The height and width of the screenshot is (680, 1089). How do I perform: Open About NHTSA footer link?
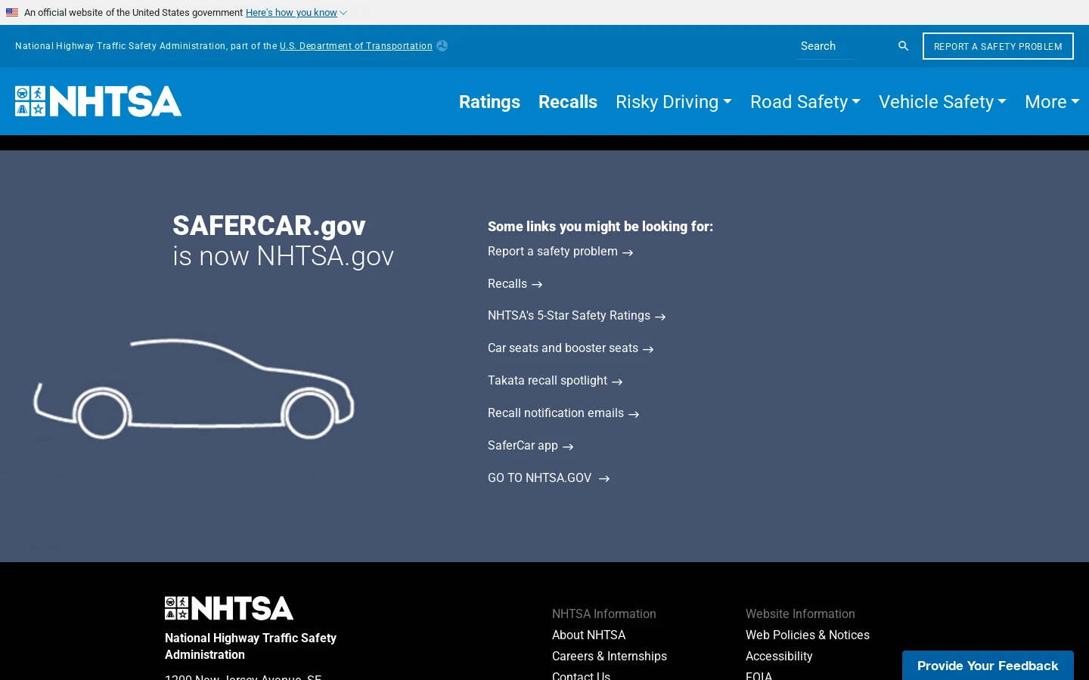[588, 635]
